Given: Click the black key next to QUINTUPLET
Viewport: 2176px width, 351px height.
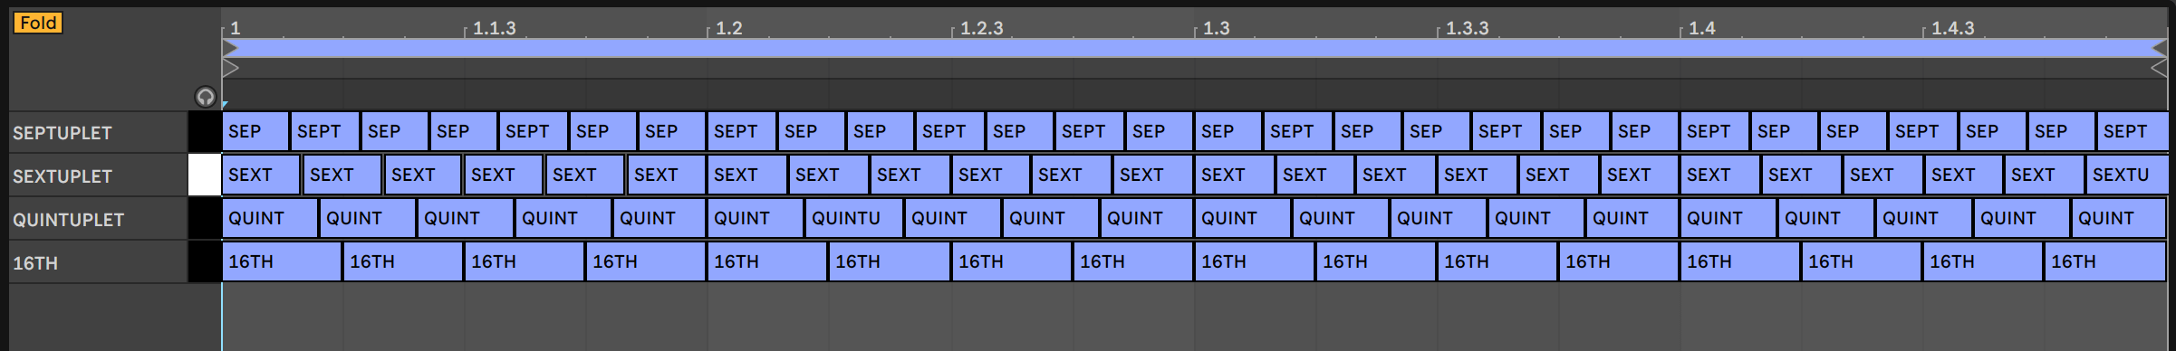Looking at the screenshot, I should tap(205, 219).
